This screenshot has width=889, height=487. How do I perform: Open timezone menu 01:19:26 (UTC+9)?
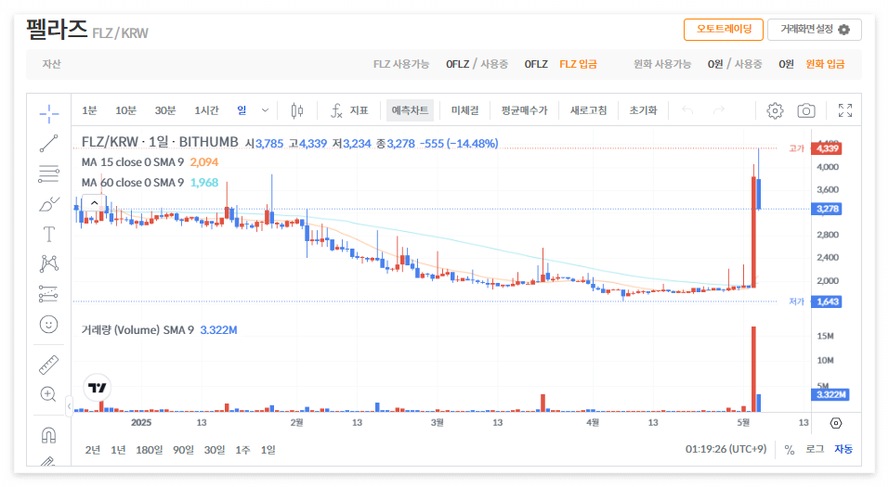(x=726, y=449)
